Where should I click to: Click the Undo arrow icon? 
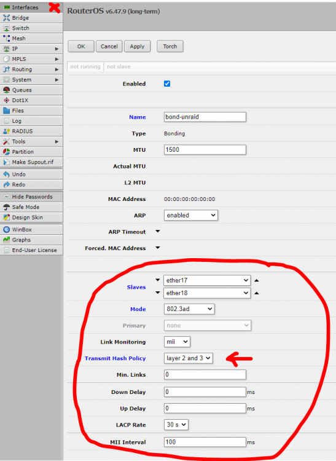tap(7, 175)
